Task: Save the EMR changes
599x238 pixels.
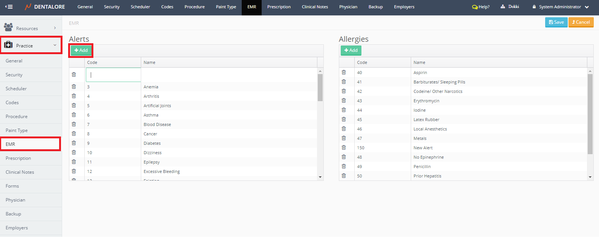Action: [556, 22]
